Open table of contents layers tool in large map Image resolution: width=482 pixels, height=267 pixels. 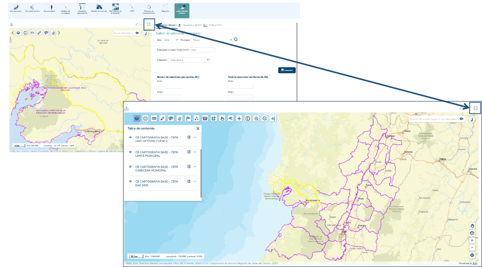(x=137, y=118)
